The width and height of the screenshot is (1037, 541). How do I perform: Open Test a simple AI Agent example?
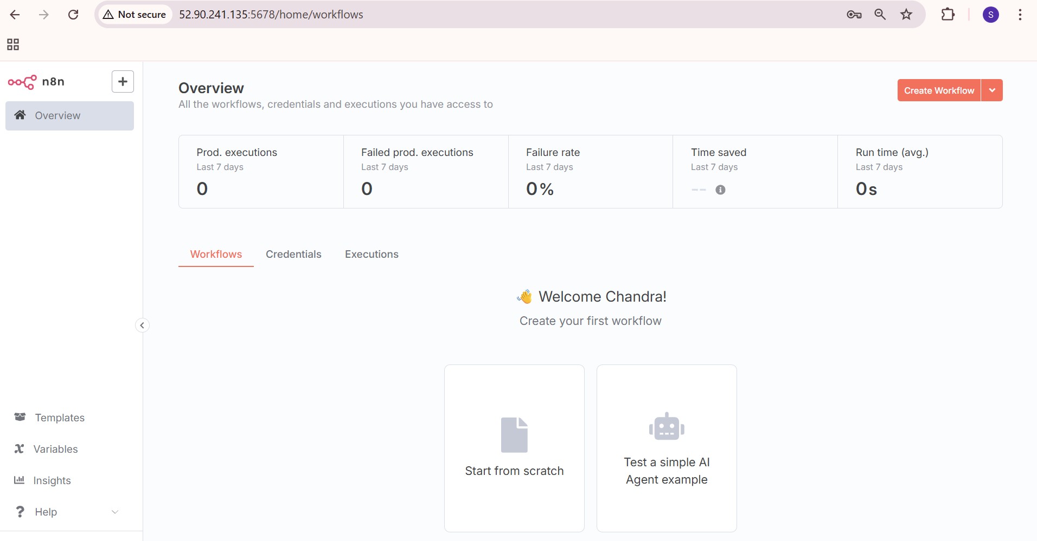point(667,448)
